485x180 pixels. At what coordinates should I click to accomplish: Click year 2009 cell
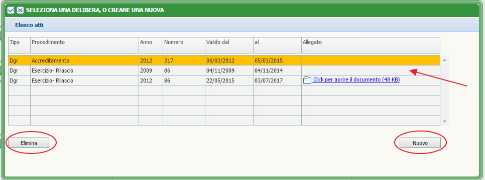(x=151, y=70)
